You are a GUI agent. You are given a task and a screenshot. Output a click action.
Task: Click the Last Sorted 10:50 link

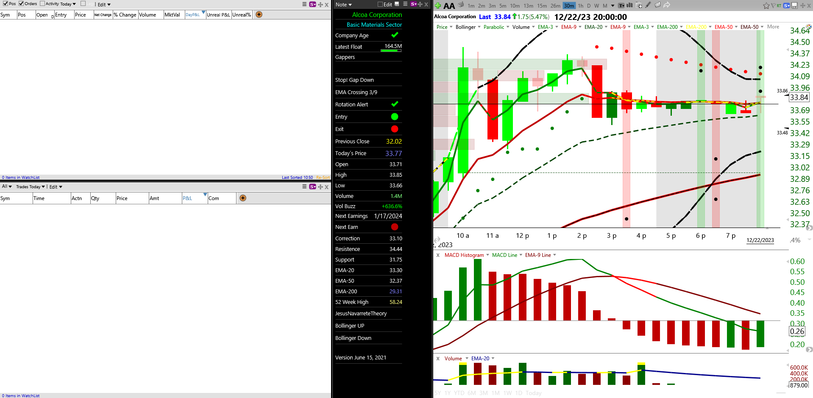tap(297, 178)
